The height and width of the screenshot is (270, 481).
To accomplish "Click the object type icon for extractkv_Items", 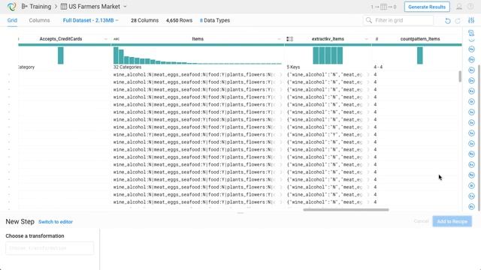I will point(289,39).
